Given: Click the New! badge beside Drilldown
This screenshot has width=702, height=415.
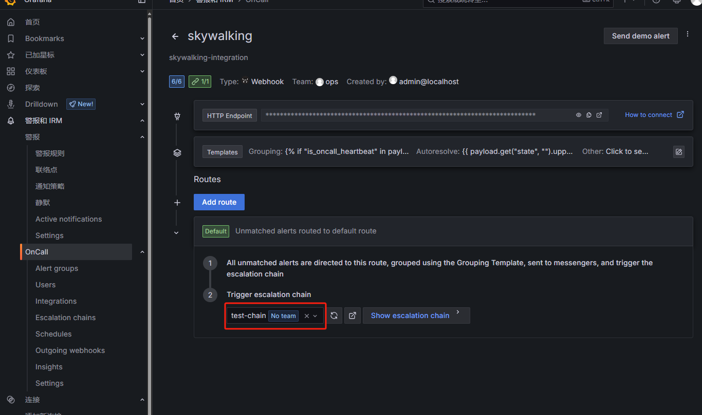Looking at the screenshot, I should 81,104.
